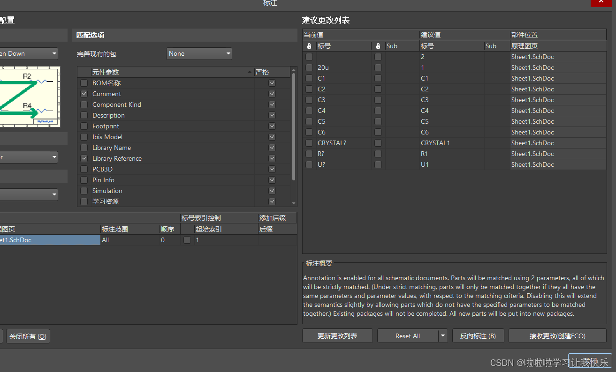Click the 顺序 value 0 cell

169,240
